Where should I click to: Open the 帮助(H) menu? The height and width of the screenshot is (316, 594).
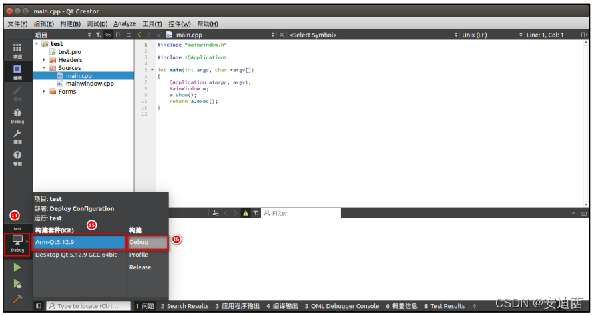[208, 24]
